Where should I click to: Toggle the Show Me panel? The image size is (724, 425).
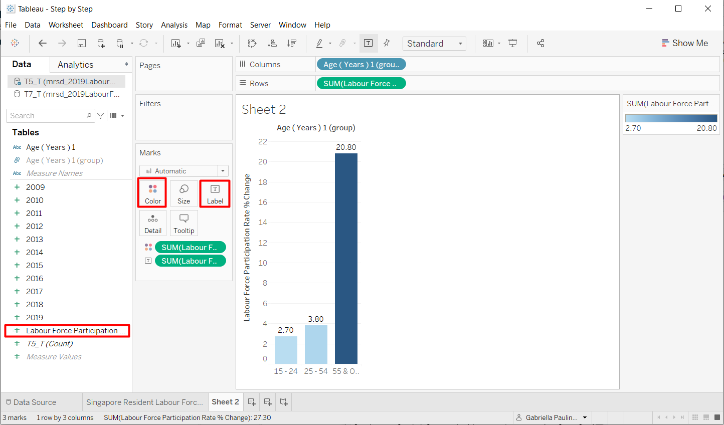pos(685,44)
